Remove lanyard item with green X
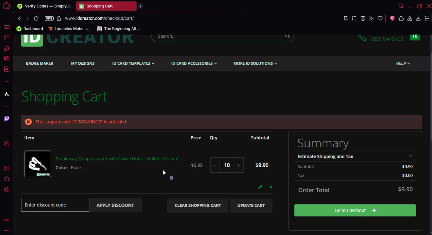The height and width of the screenshot is (235, 432). pos(271,187)
